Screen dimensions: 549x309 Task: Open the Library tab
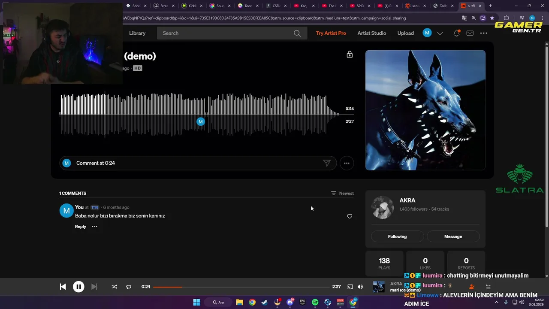137,33
